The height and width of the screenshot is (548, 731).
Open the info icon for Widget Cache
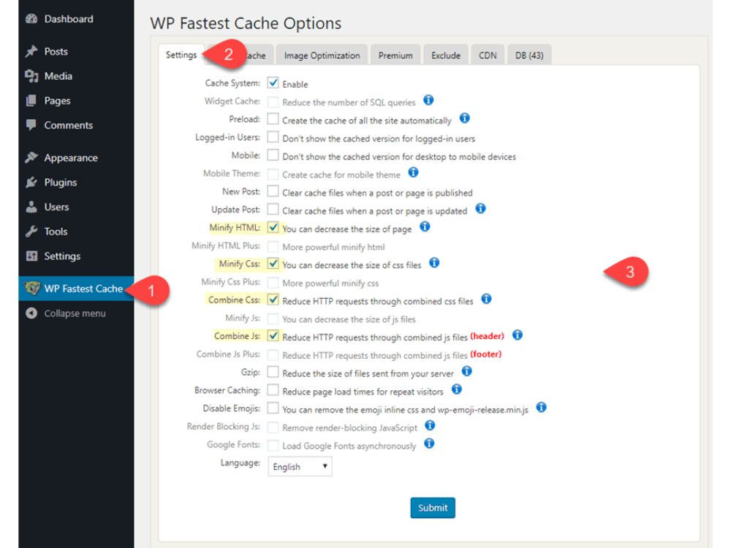pyautogui.click(x=428, y=99)
